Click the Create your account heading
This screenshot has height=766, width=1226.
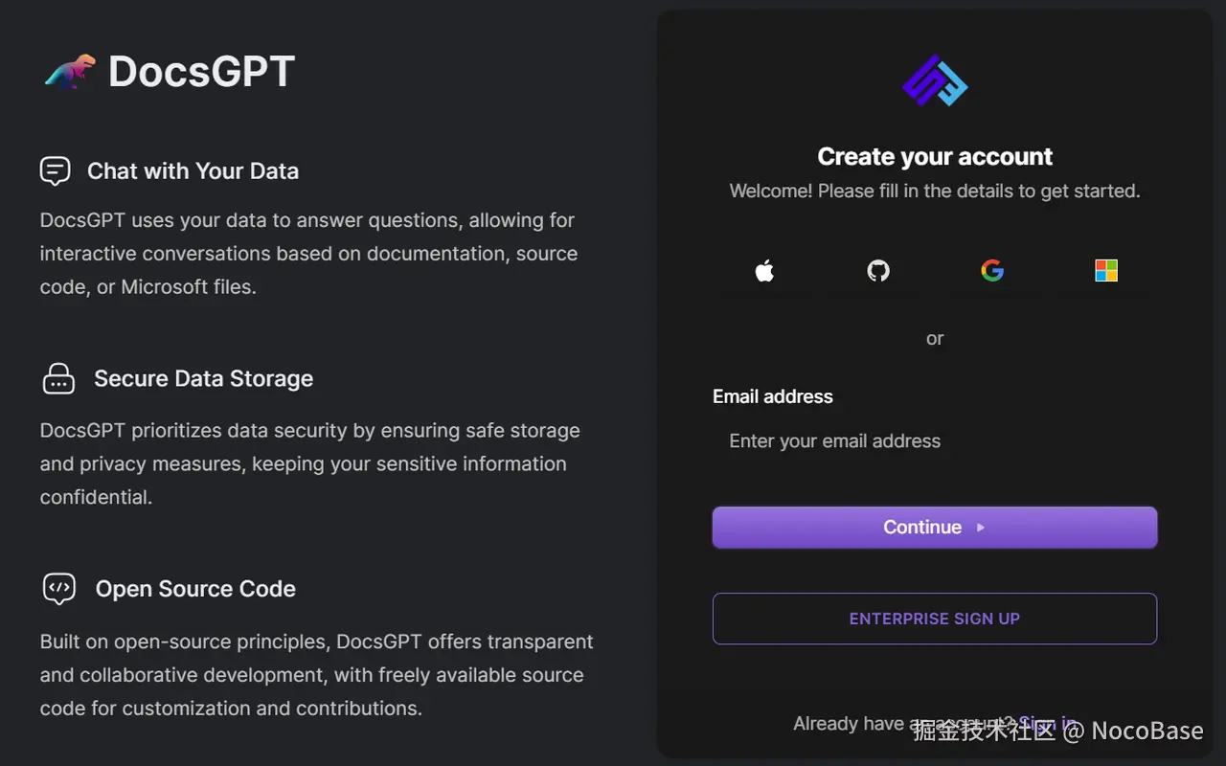[935, 157]
